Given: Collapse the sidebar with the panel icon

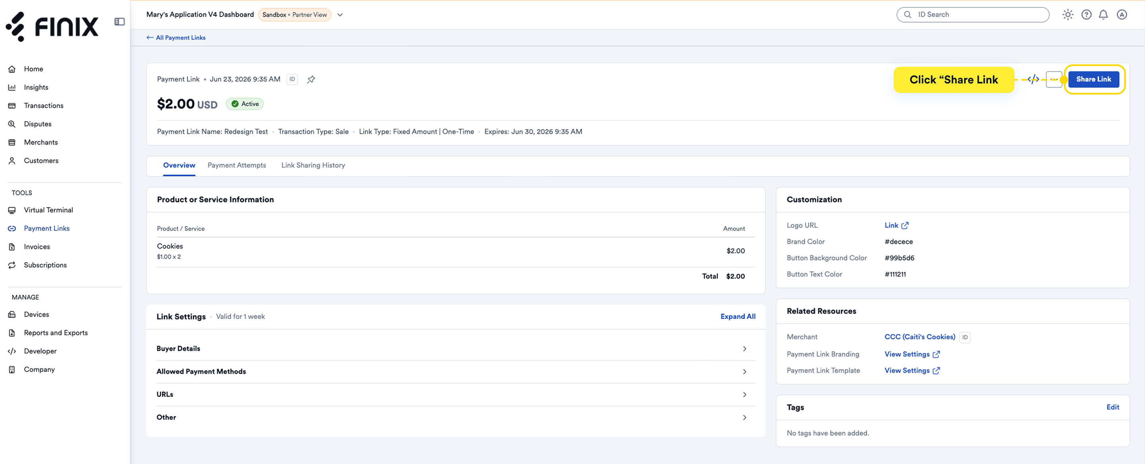Looking at the screenshot, I should pyautogui.click(x=119, y=22).
